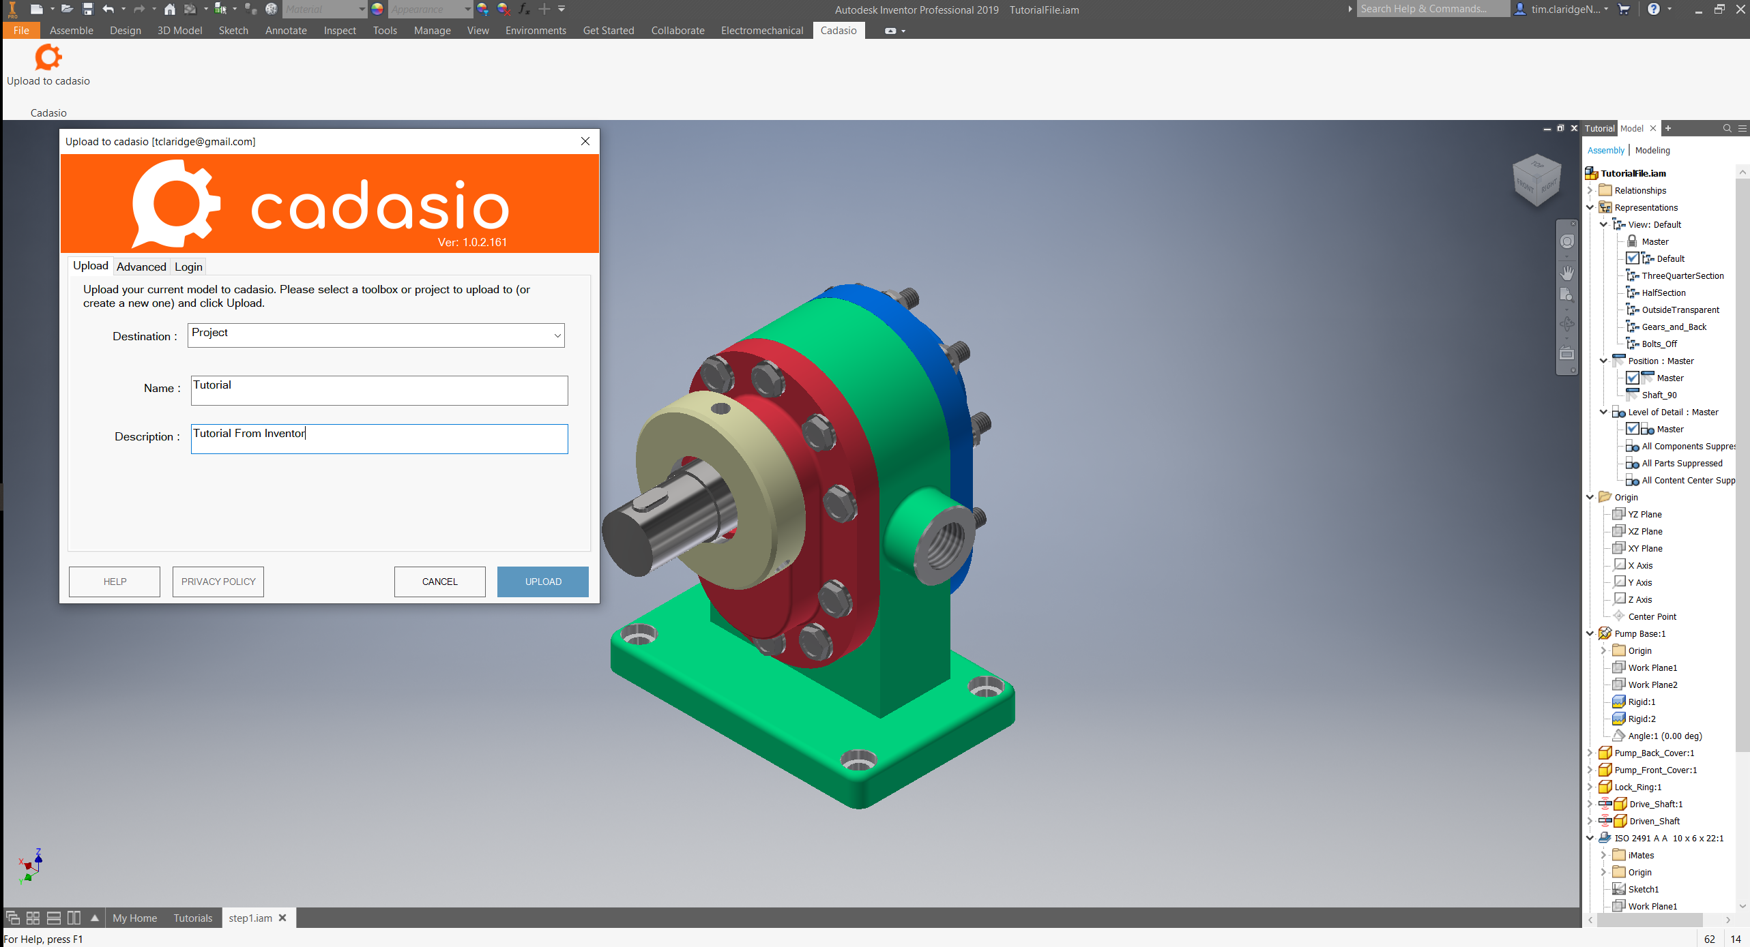The image size is (1750, 947).
Task: Toggle the Position Master checkbox
Action: click(1633, 378)
